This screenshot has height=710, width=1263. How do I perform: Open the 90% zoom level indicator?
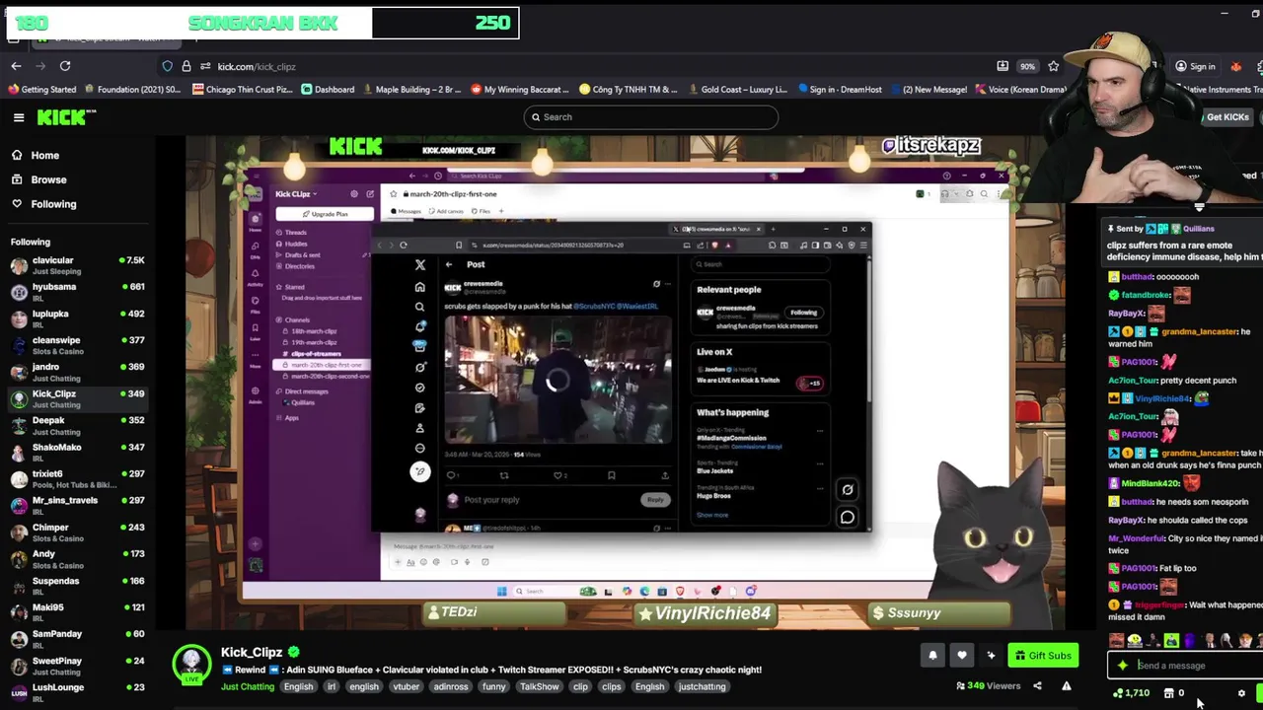(x=1027, y=66)
